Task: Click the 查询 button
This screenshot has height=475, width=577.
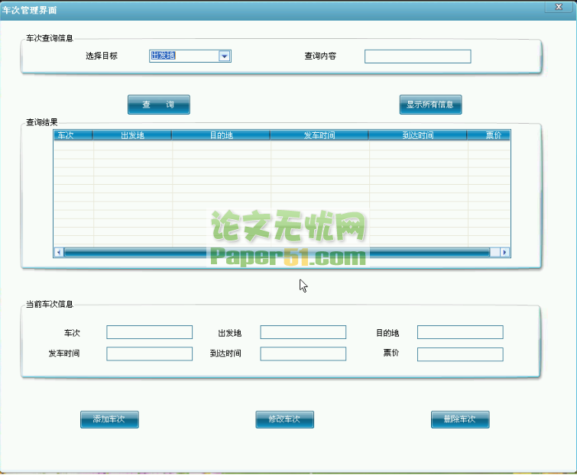Action: [159, 105]
